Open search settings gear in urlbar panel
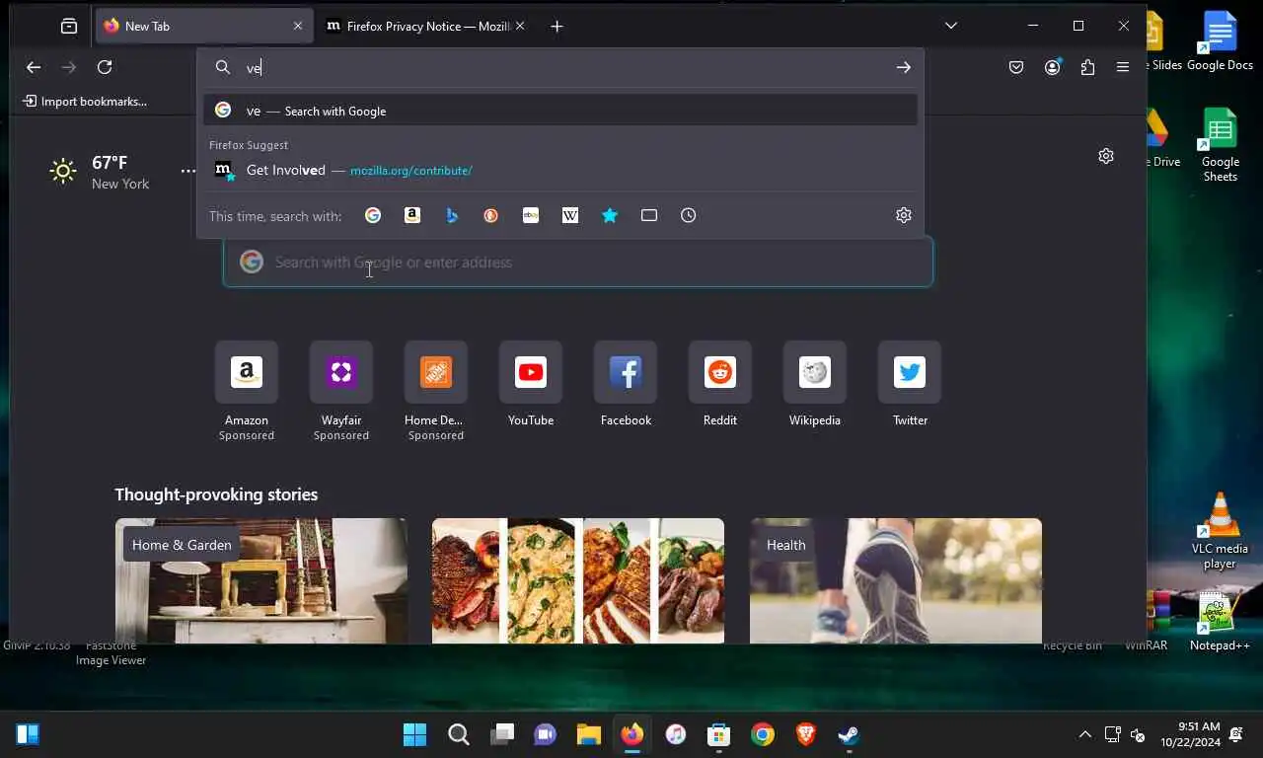 904,215
